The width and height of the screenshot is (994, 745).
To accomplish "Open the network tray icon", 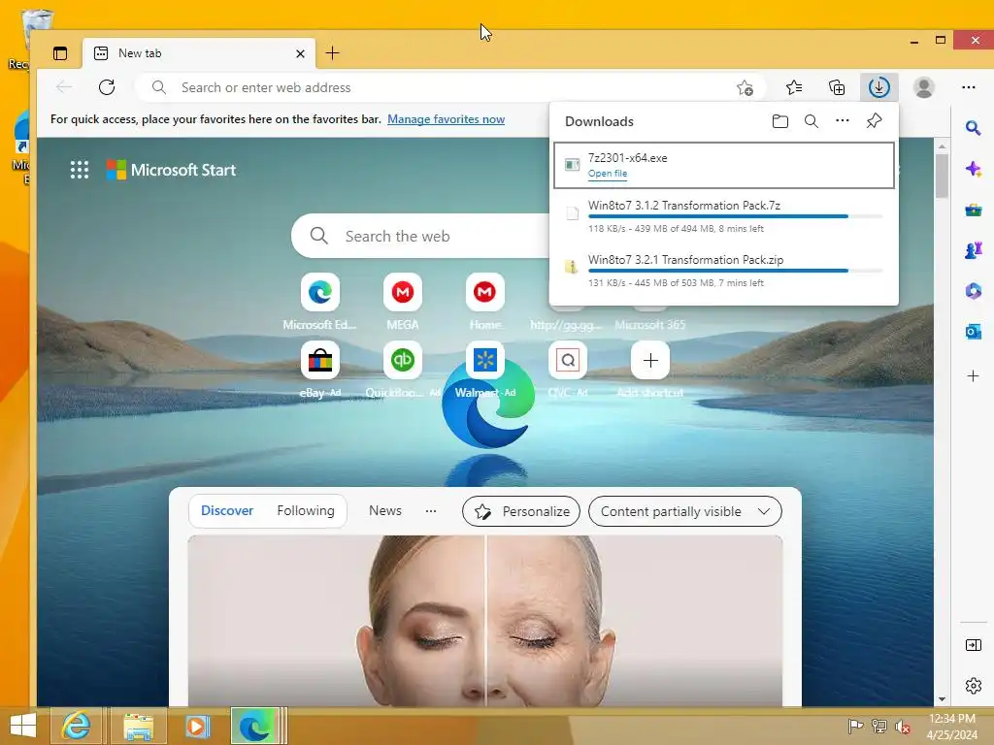I will [x=879, y=726].
